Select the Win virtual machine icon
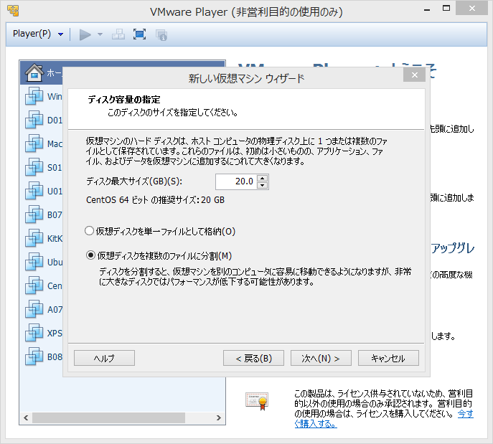 (x=34, y=96)
